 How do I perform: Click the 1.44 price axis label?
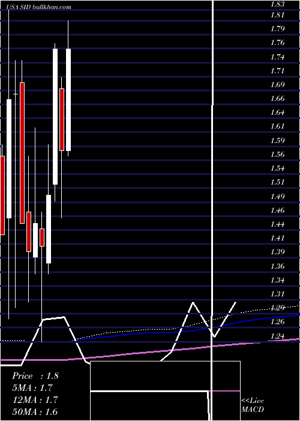click(x=277, y=224)
